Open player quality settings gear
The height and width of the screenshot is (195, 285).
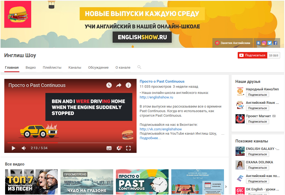click(x=119, y=148)
